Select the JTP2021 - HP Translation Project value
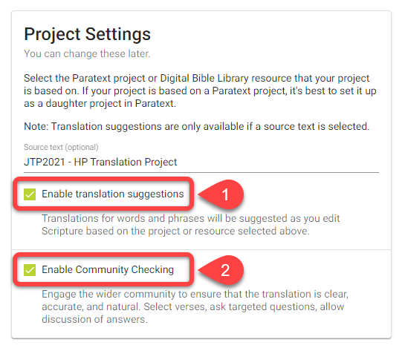Viewport: 402px width, 348px height. pos(100,162)
